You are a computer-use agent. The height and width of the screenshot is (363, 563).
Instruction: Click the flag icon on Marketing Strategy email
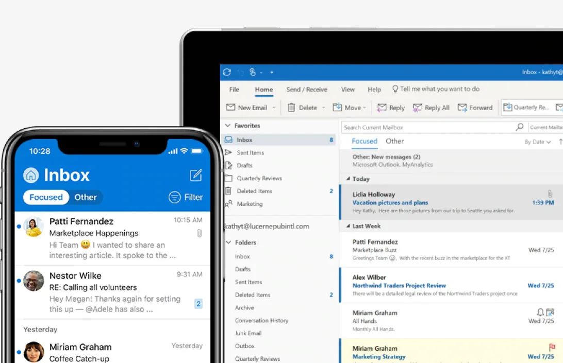point(552,347)
